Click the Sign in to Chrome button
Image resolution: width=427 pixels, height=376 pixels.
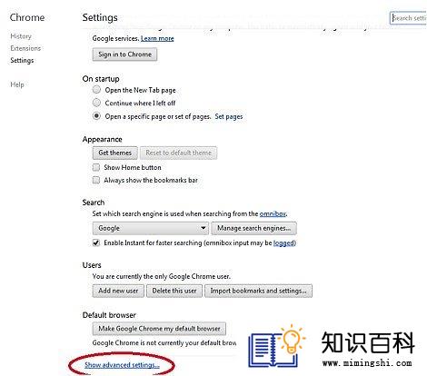coord(124,54)
